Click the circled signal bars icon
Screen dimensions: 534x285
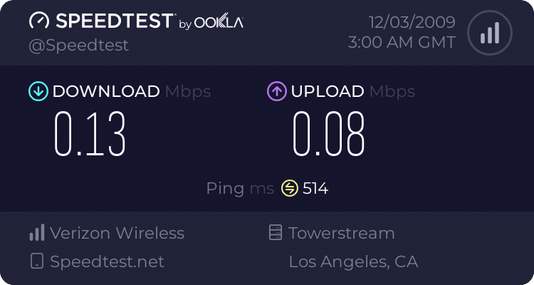click(490, 33)
